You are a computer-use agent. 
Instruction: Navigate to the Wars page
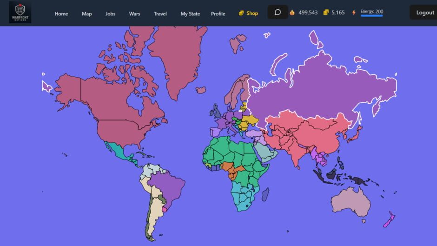pos(134,13)
